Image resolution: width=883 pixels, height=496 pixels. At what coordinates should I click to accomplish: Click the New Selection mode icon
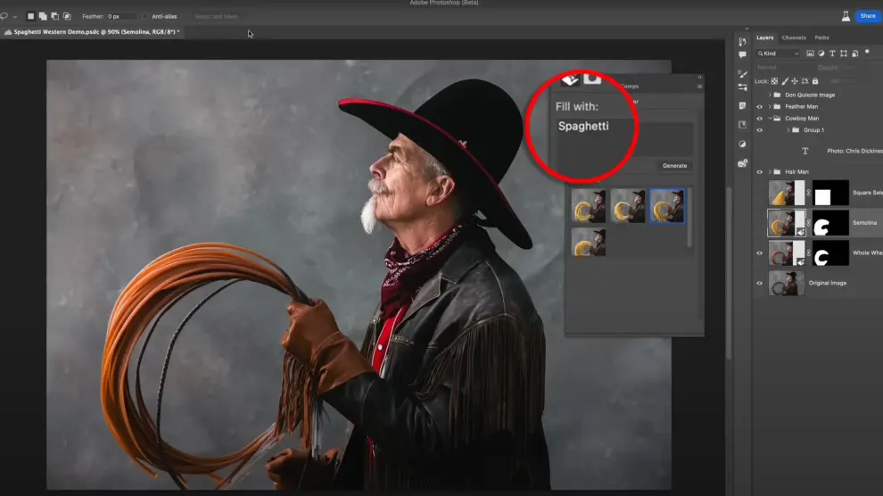[31, 16]
